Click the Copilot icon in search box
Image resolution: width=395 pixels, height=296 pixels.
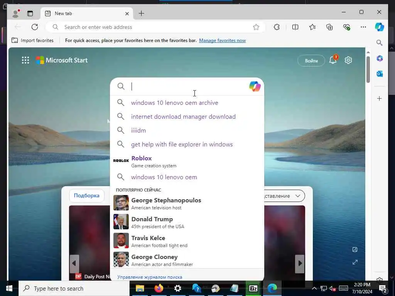click(255, 86)
